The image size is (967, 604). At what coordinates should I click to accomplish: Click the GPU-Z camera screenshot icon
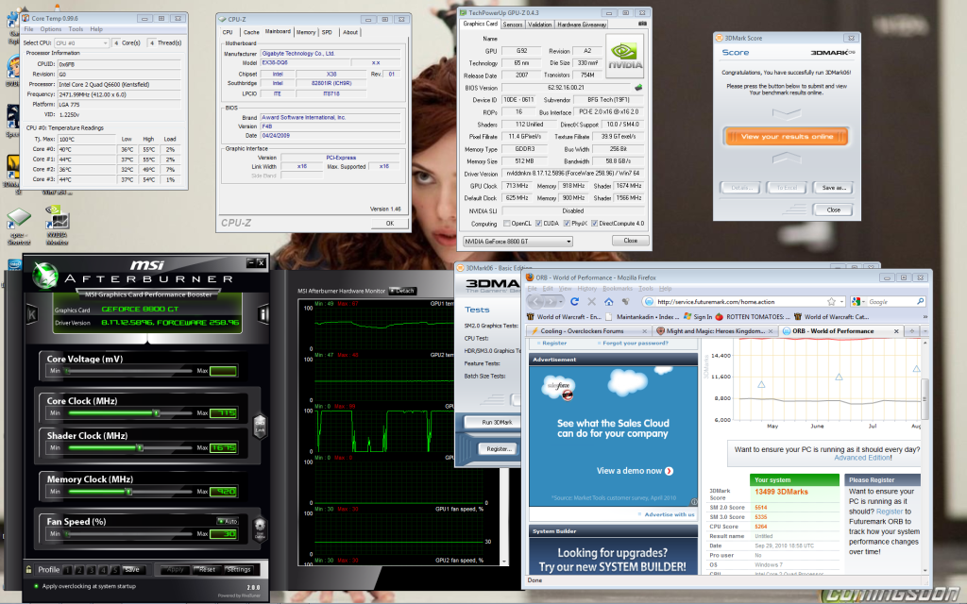[642, 24]
